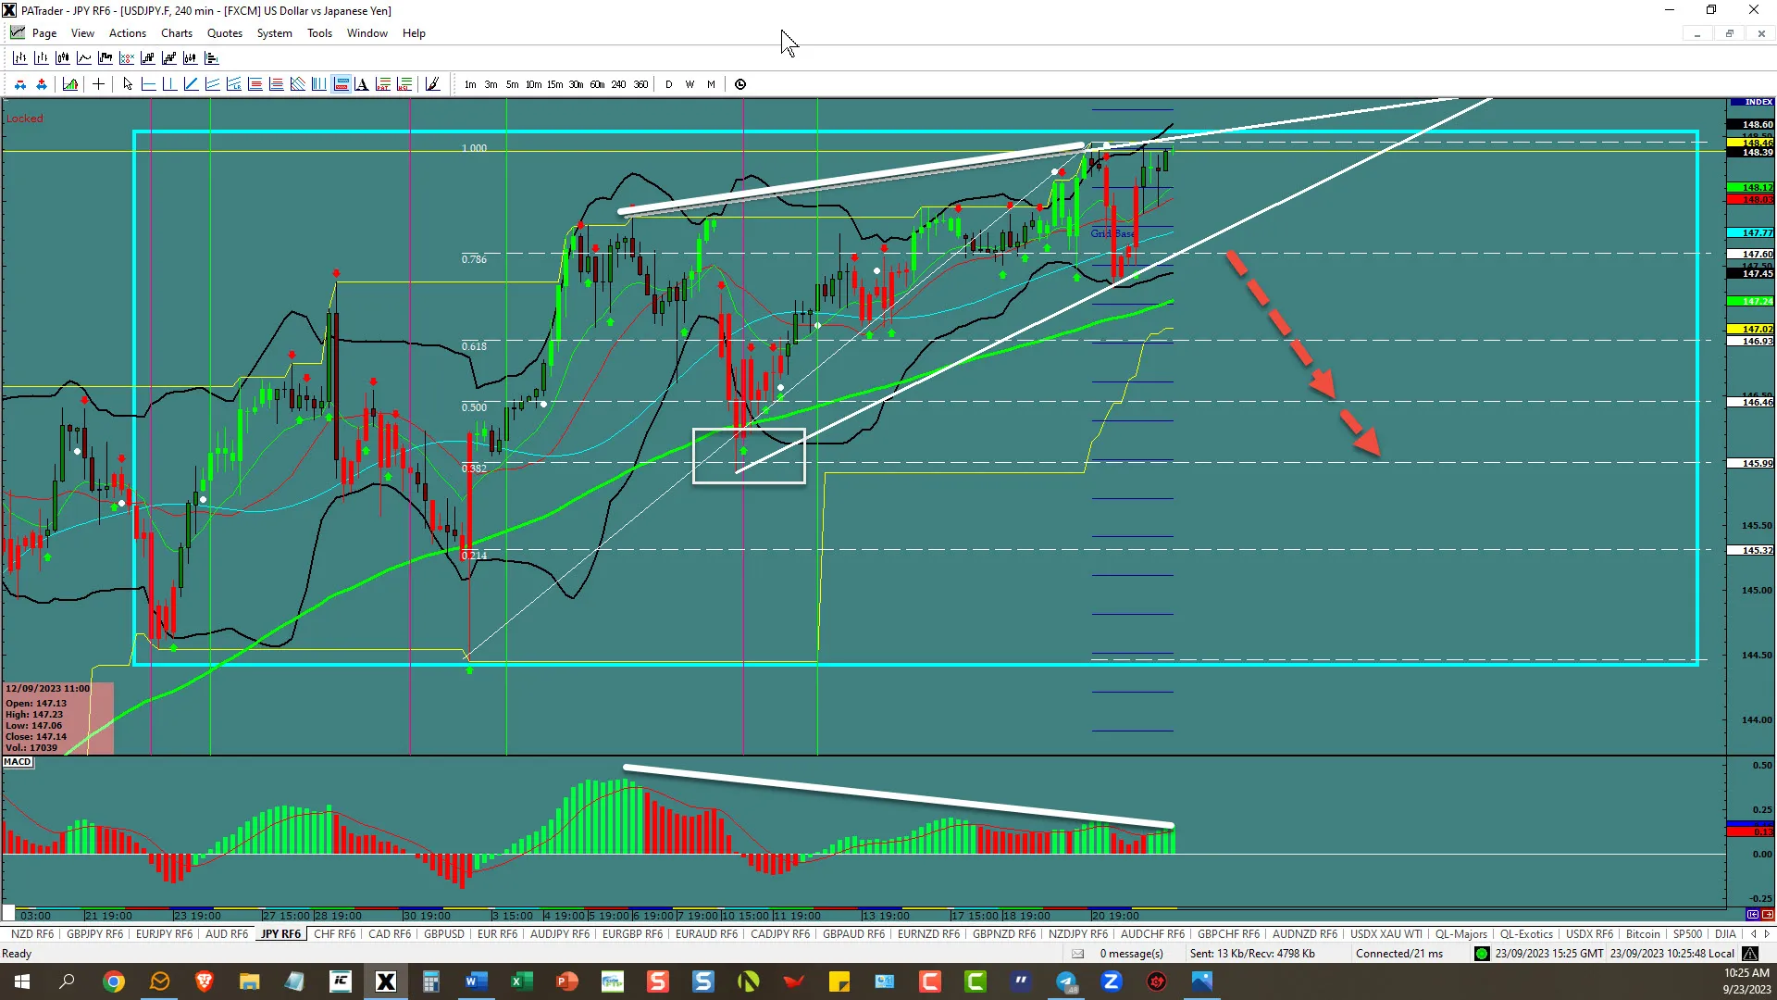The width and height of the screenshot is (1777, 1000).
Task: Open the erase drawings brush tool
Action: 432,84
